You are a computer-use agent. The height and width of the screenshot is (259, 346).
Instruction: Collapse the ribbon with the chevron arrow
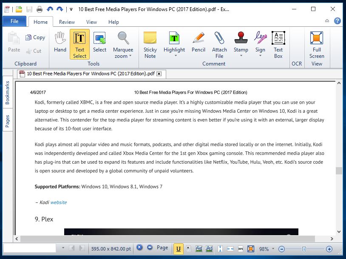pos(327,20)
